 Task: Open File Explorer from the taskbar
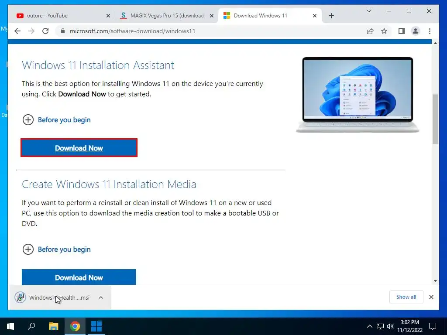53,326
